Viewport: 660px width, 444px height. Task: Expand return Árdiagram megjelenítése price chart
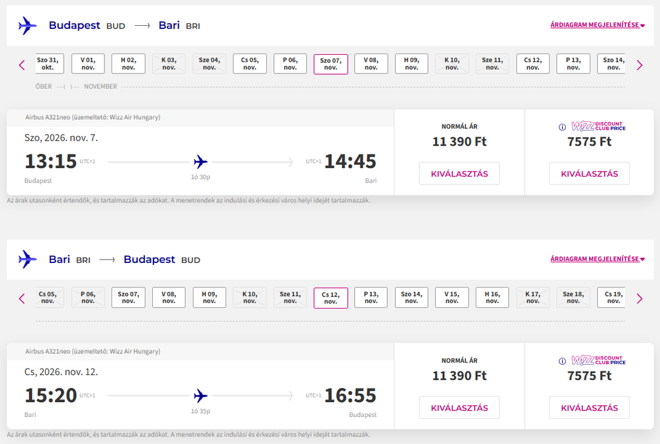pyautogui.click(x=597, y=259)
